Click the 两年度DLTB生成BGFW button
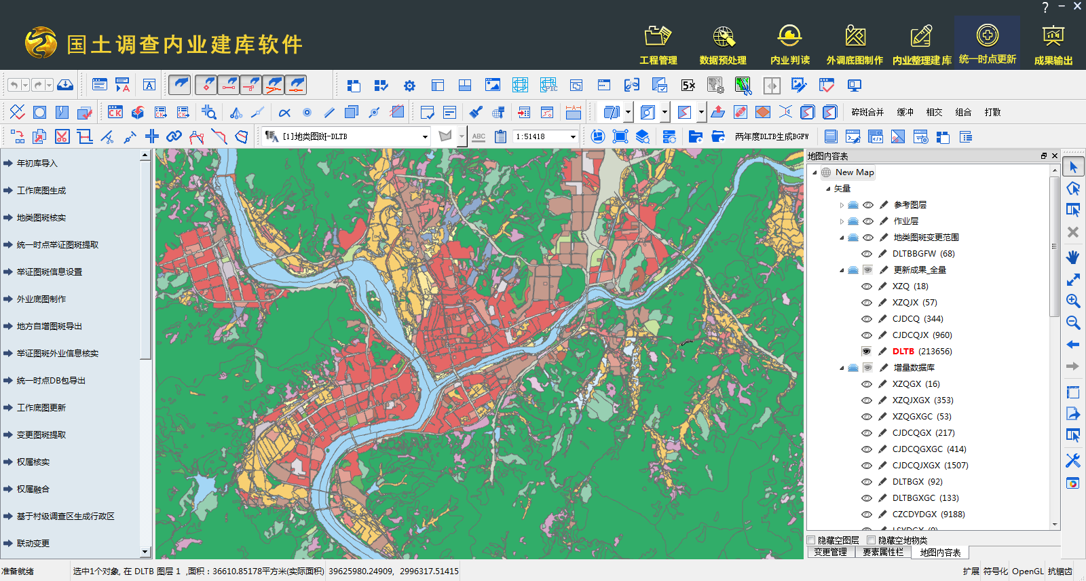Image resolution: width=1086 pixels, height=581 pixels. tap(772, 136)
